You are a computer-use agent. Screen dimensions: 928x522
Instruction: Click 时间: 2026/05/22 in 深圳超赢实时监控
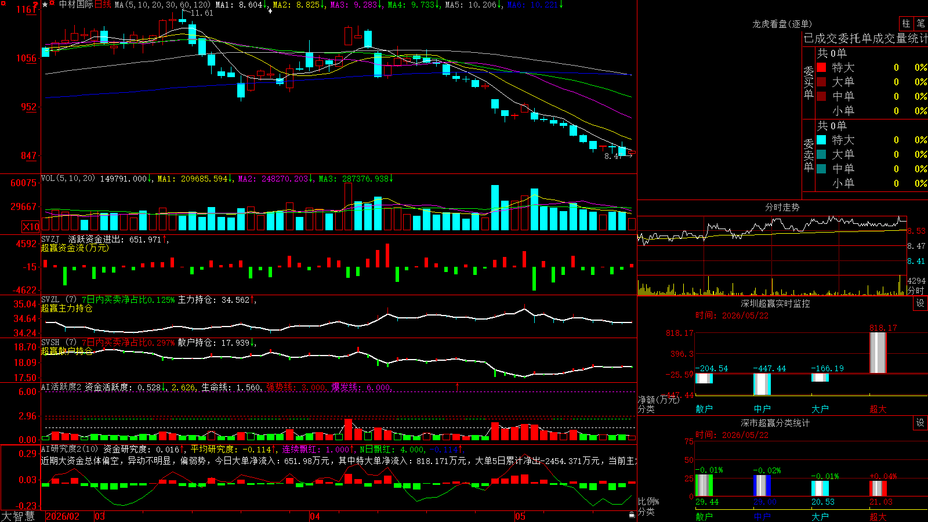[731, 316]
